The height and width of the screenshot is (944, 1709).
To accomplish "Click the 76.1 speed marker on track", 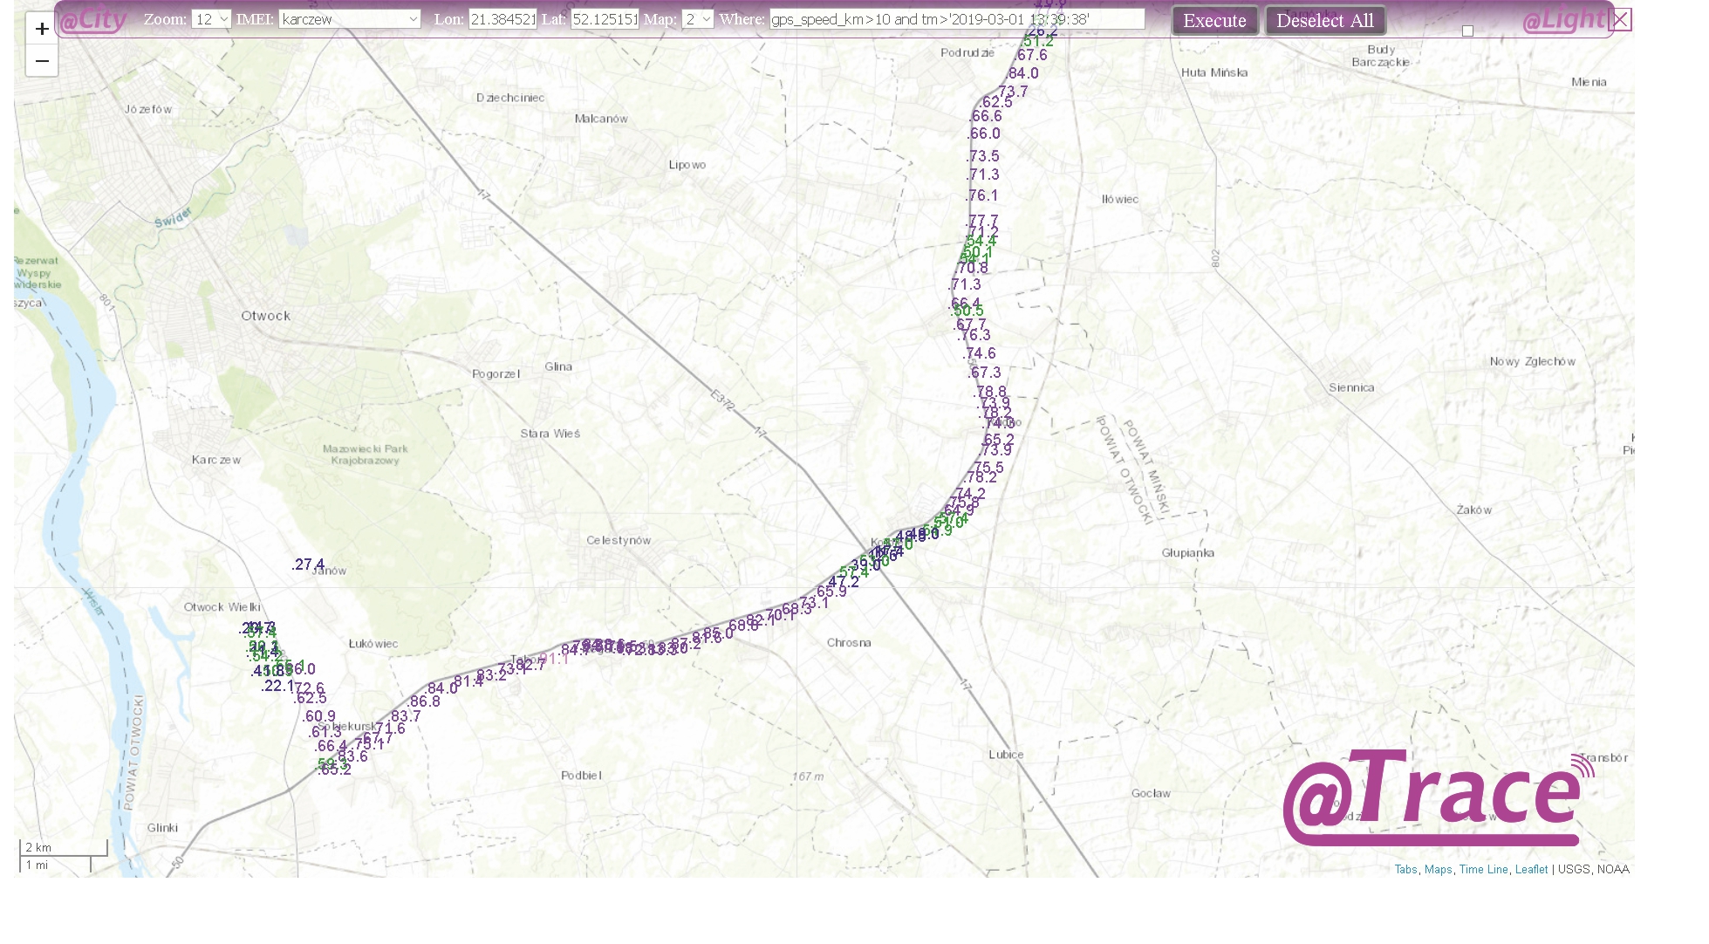I will tap(982, 195).
